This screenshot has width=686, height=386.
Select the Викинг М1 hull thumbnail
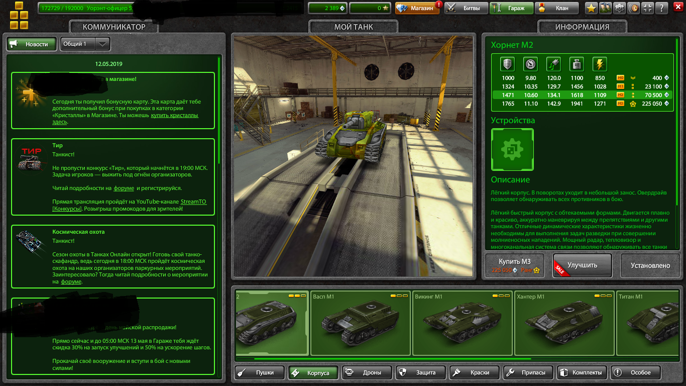click(x=463, y=324)
